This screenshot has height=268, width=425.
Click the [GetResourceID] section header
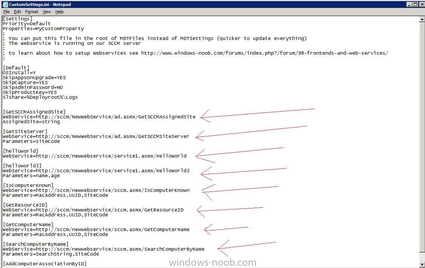pyautogui.click(x=25, y=205)
